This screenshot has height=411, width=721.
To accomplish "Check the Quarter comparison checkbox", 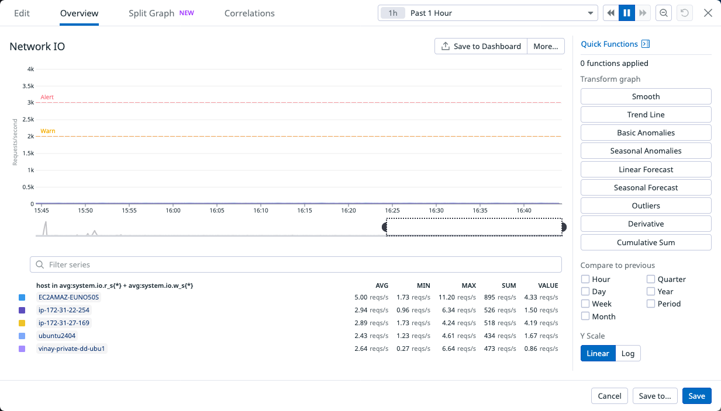I will coord(651,279).
